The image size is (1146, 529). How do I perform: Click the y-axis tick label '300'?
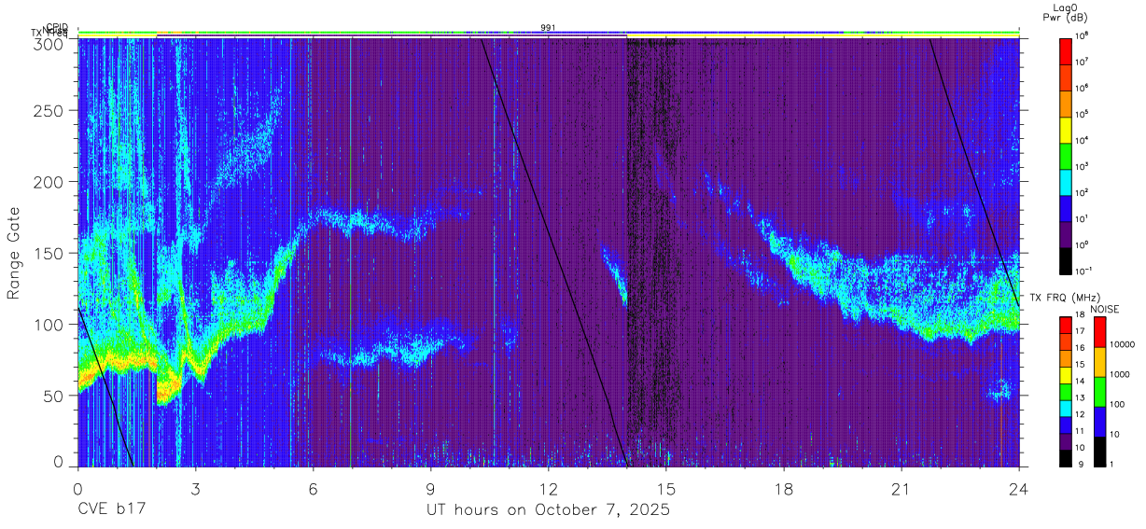(49, 43)
